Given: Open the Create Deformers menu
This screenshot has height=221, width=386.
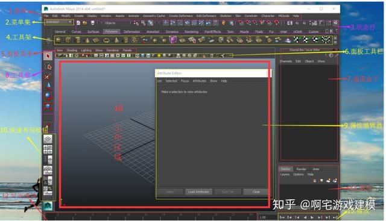Looking at the screenshot, I should coord(181,16).
